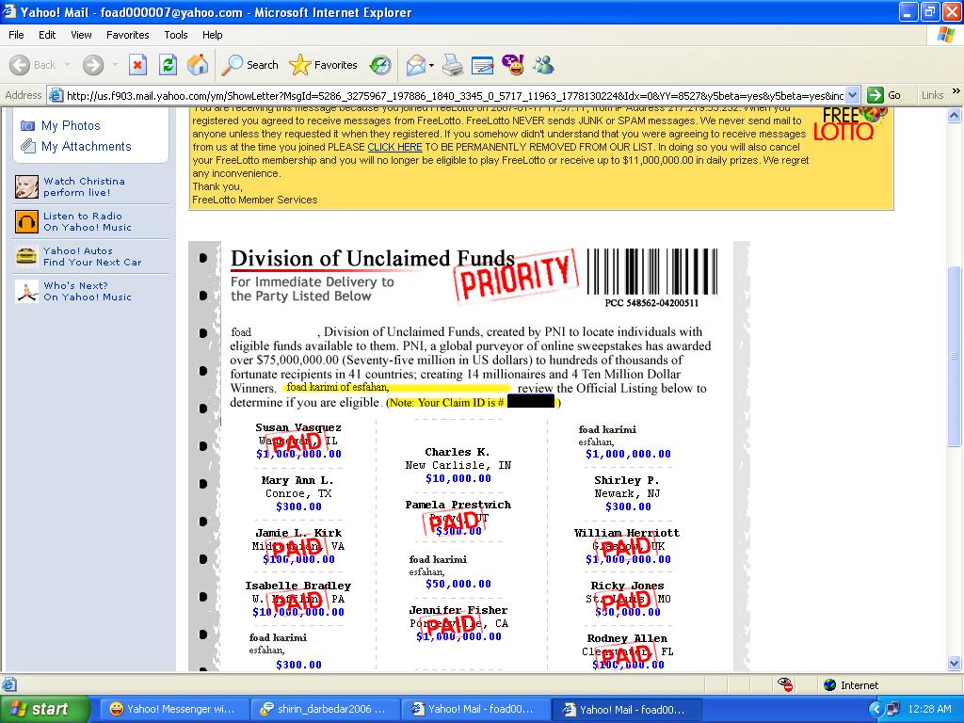Click the FreeLotto logo
This screenshot has width=964, height=723.
coord(850,124)
